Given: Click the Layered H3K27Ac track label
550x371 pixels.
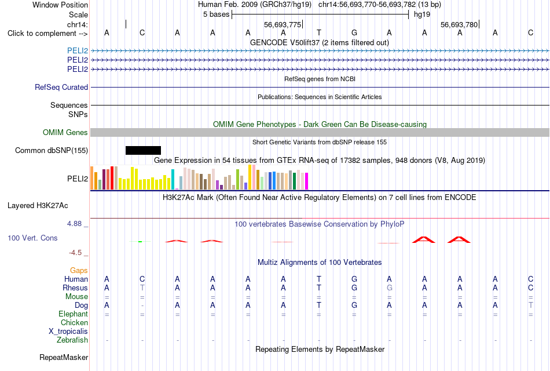Looking at the screenshot, I should (x=38, y=206).
